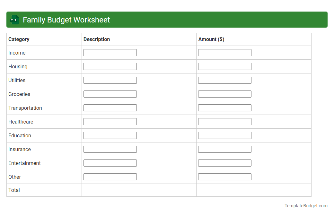
Task: Click the green XLS file icon
Action: [x=14, y=20]
